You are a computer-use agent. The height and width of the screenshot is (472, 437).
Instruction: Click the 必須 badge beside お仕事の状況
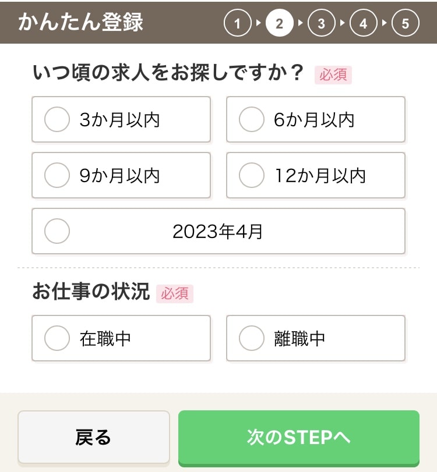174,293
